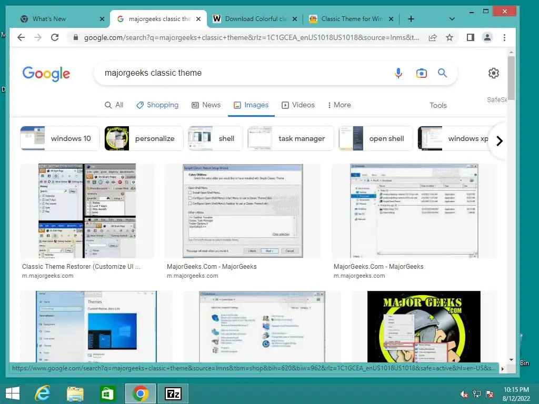This screenshot has width=539, height=404.
Task: Close the Download Colorful tab
Action: [295, 19]
